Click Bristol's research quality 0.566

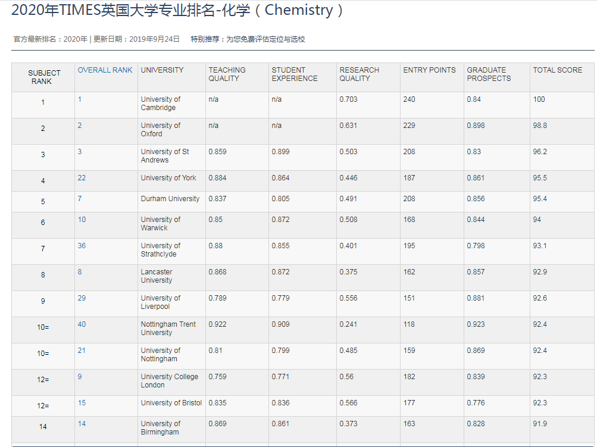click(348, 403)
